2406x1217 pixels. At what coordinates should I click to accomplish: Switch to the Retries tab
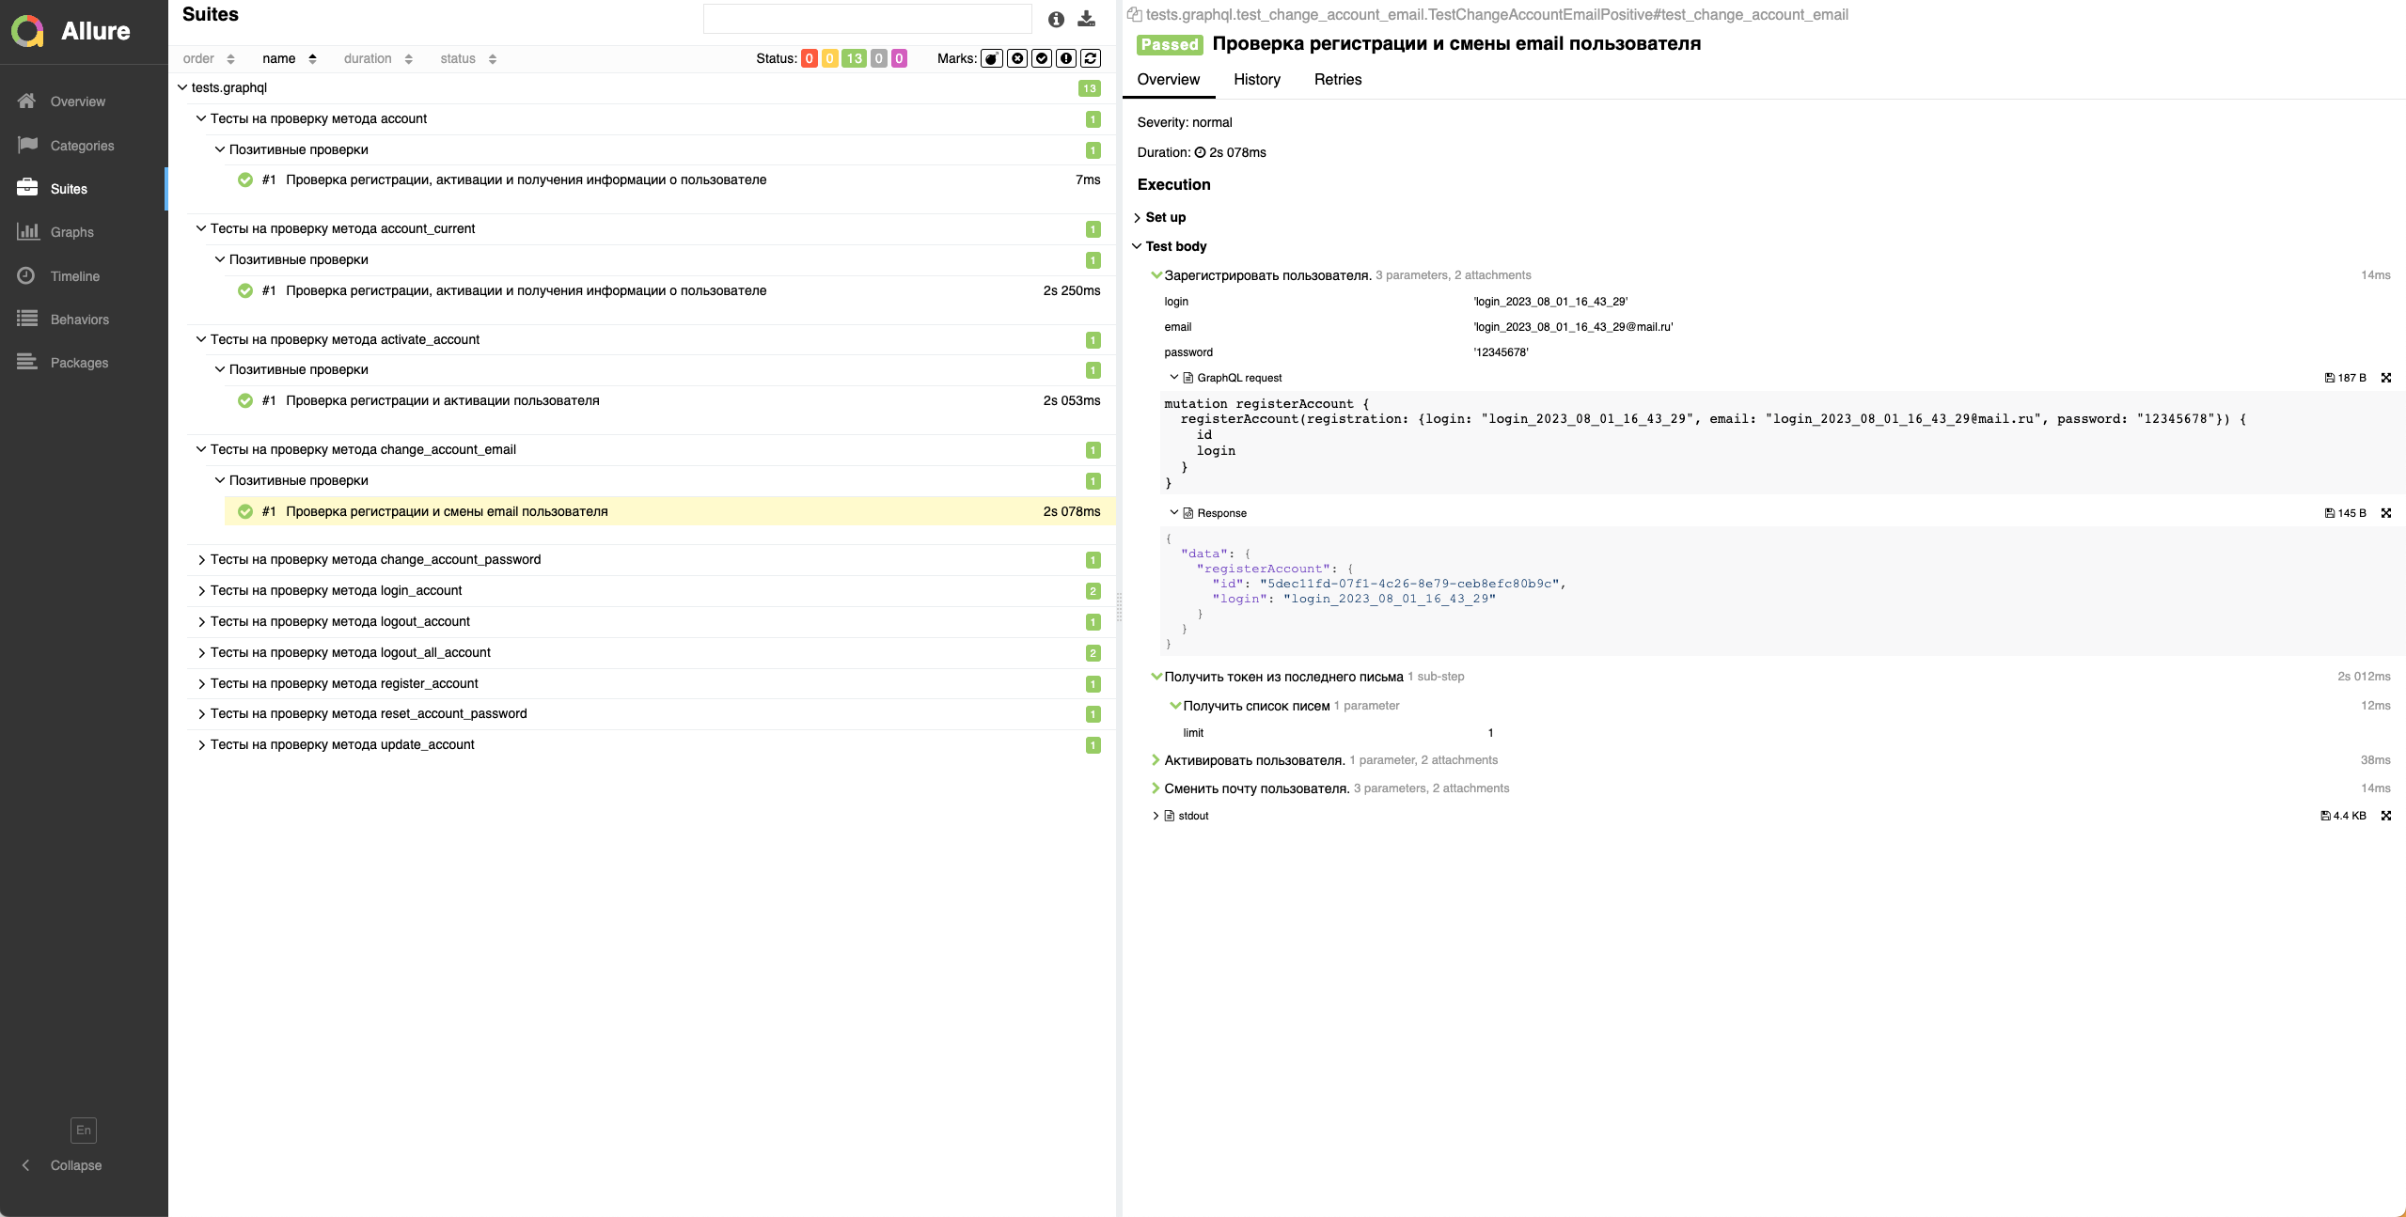[1337, 80]
